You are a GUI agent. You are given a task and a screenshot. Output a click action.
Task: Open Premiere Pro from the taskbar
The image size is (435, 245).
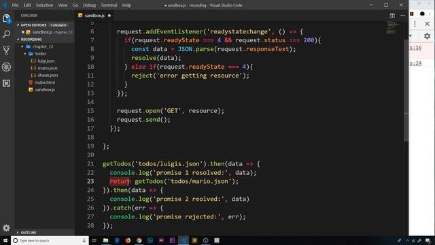point(172,240)
